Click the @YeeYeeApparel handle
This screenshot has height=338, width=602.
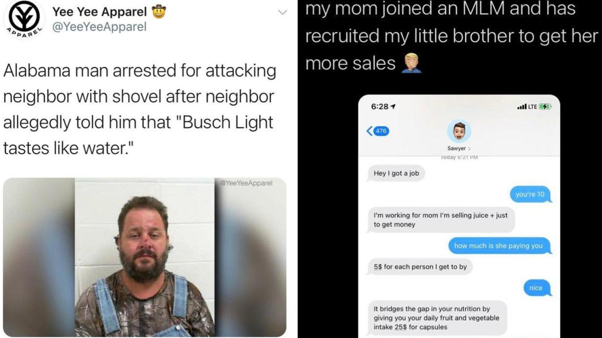pyautogui.click(x=99, y=27)
